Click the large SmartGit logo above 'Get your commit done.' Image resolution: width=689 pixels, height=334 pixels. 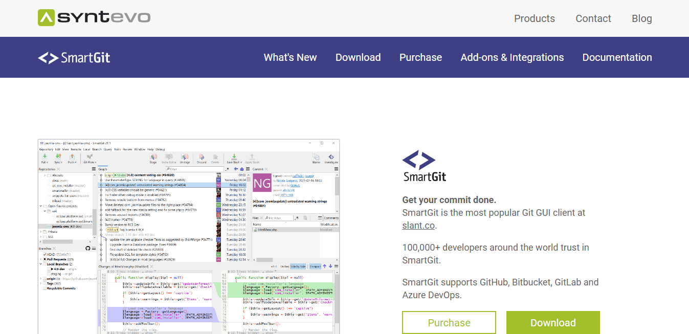[424, 166]
